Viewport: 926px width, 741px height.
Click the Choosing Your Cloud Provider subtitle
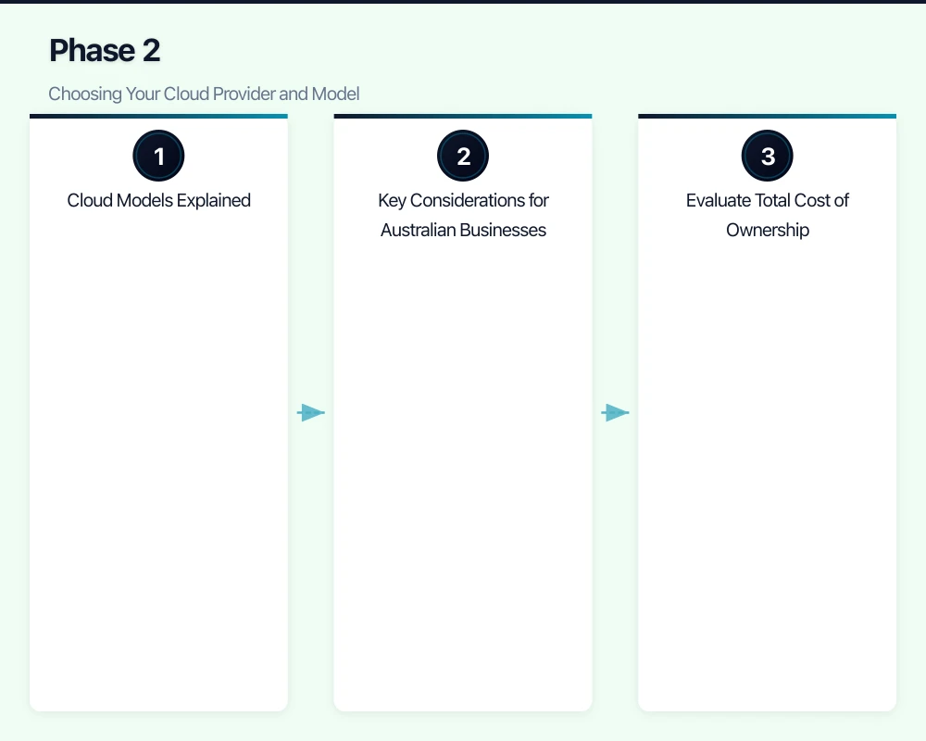(204, 94)
